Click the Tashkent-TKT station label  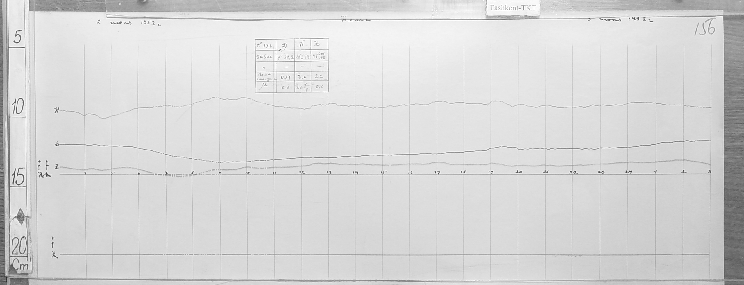coord(513,8)
